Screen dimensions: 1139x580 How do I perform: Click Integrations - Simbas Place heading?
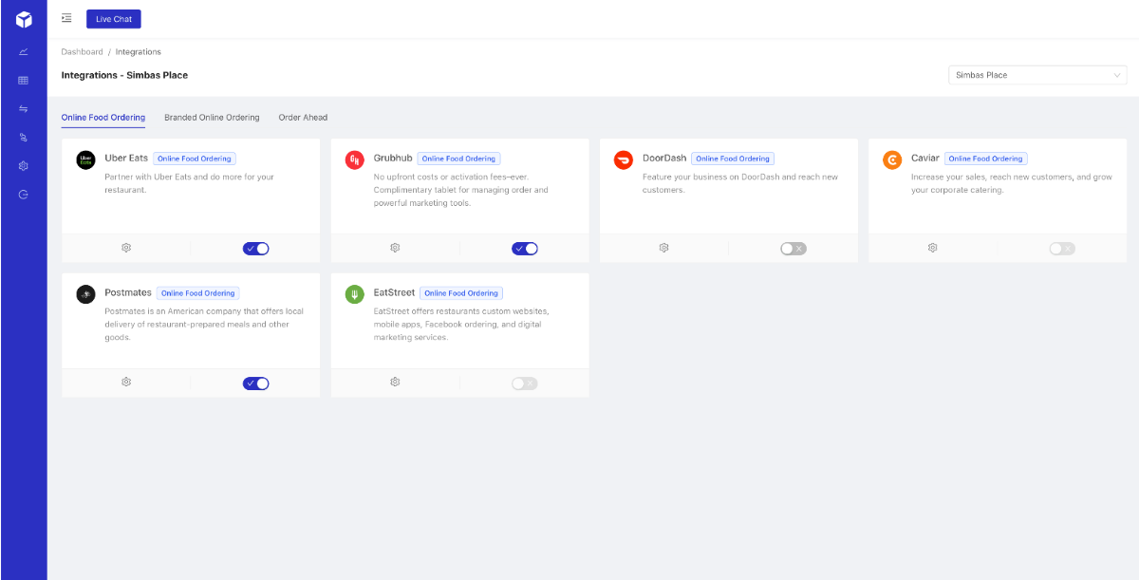click(124, 75)
